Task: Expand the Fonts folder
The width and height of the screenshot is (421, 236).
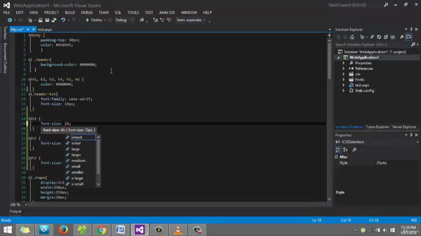Action: pyautogui.click(x=343, y=79)
